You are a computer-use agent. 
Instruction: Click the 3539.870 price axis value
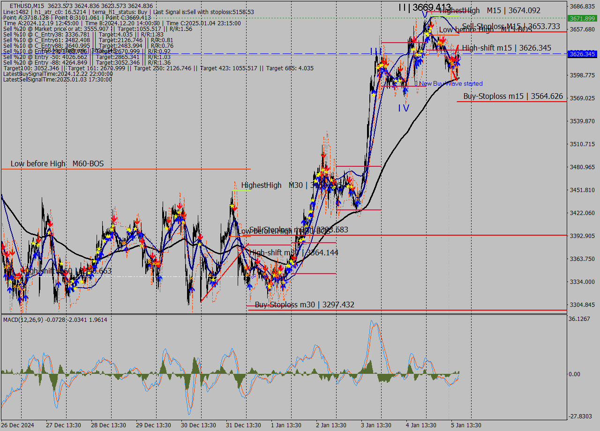(x=583, y=121)
